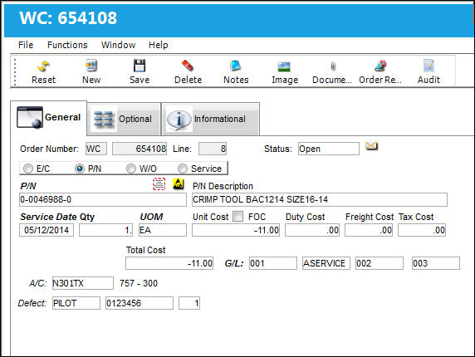Viewport: 475px width, 357px height.
Task: Open the Functions menu
Action: click(x=67, y=45)
